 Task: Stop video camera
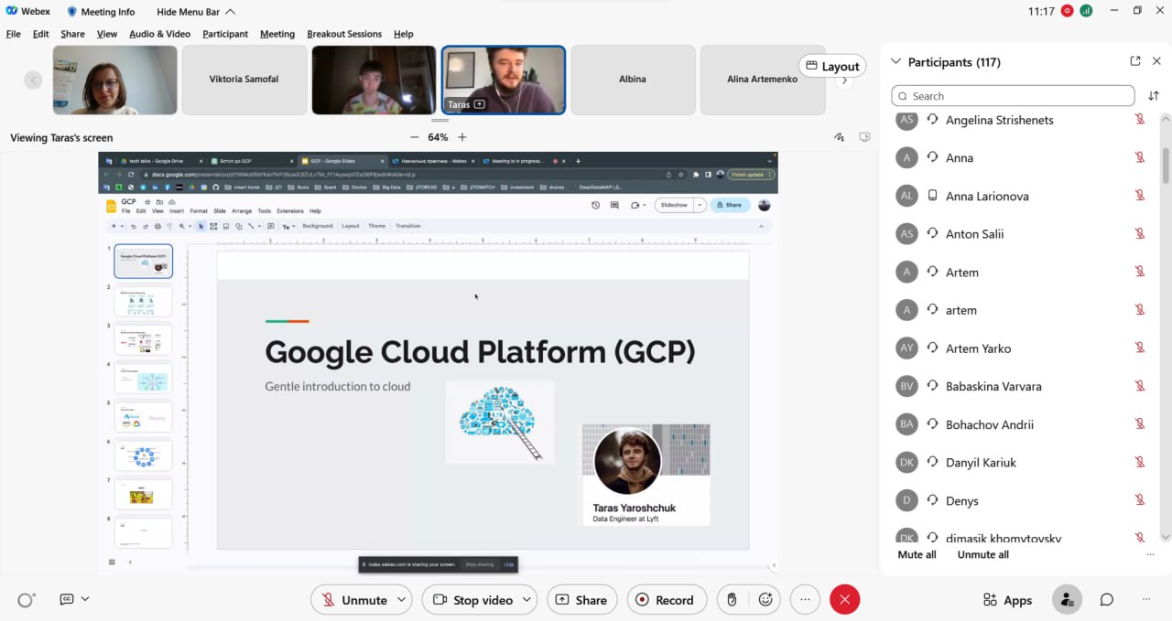(x=472, y=600)
